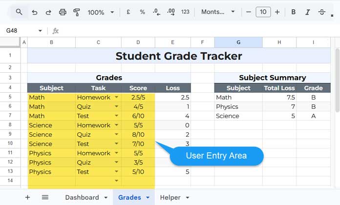Select column B header
The height and width of the screenshot is (205, 340).
(51, 42)
